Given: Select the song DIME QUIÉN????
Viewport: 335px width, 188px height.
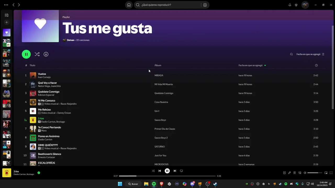Looking at the screenshot, I should point(48,145).
